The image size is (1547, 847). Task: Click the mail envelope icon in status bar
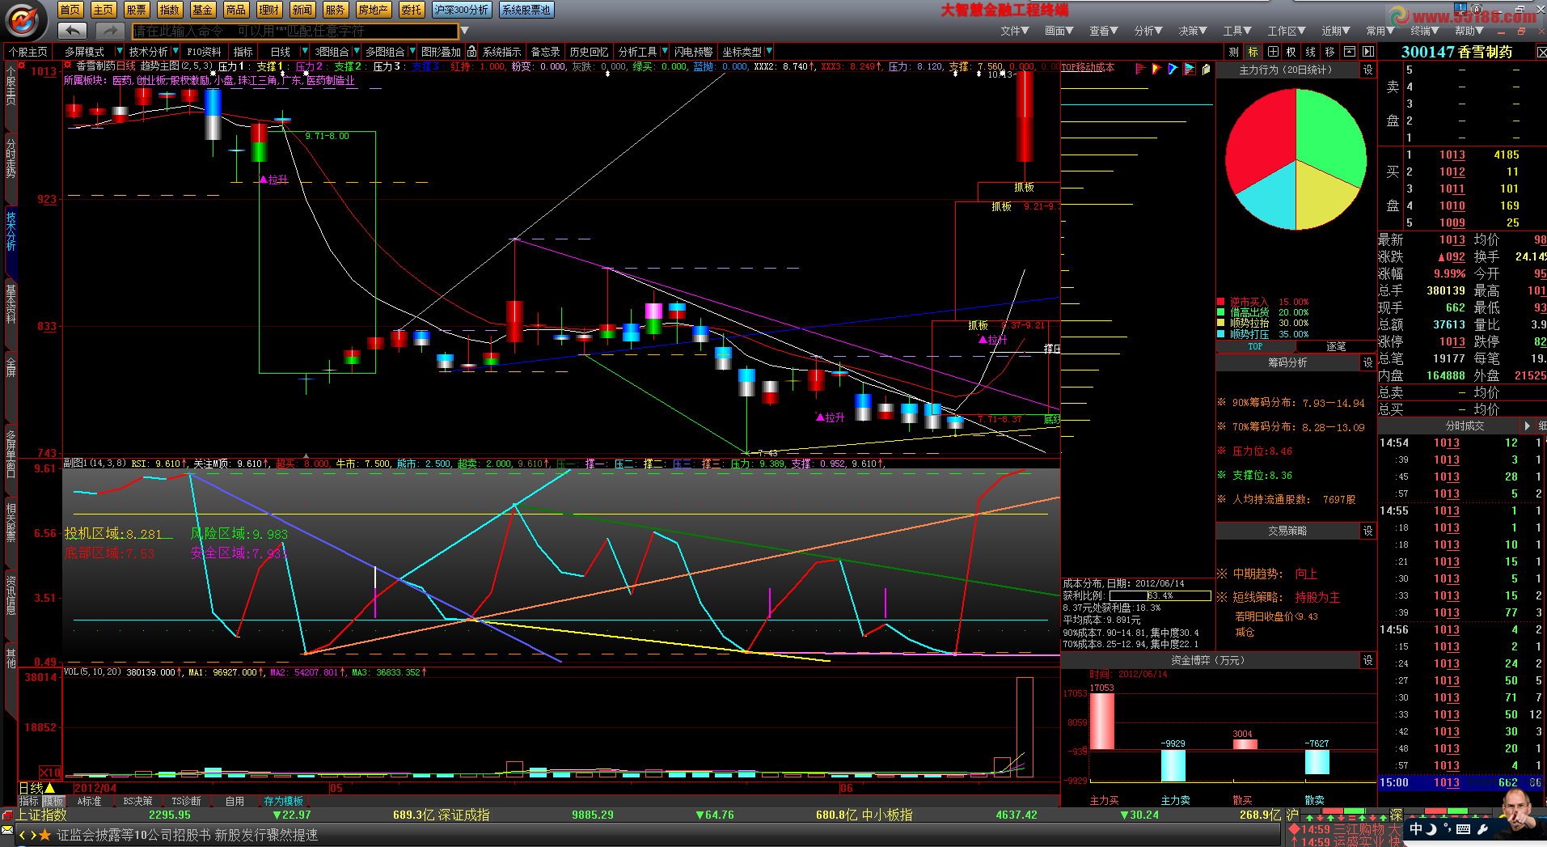[7, 831]
